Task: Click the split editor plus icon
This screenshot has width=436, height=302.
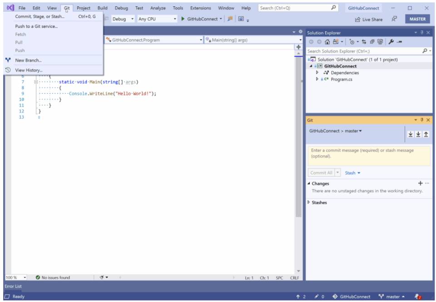Action: pos(298,47)
